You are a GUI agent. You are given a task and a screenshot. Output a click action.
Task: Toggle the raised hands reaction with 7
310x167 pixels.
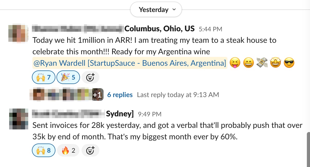tap(44, 77)
